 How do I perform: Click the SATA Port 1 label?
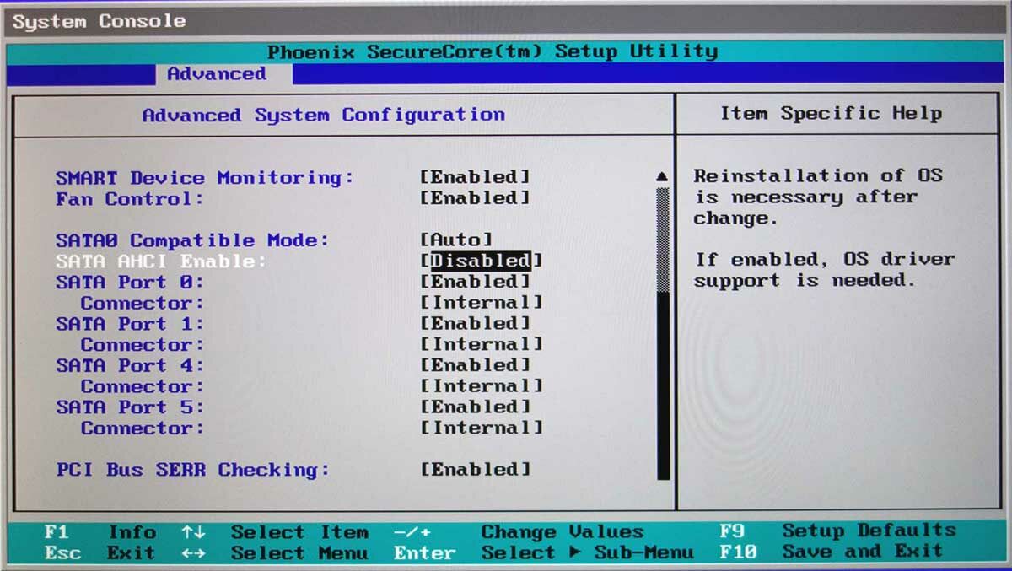pyautogui.click(x=130, y=324)
